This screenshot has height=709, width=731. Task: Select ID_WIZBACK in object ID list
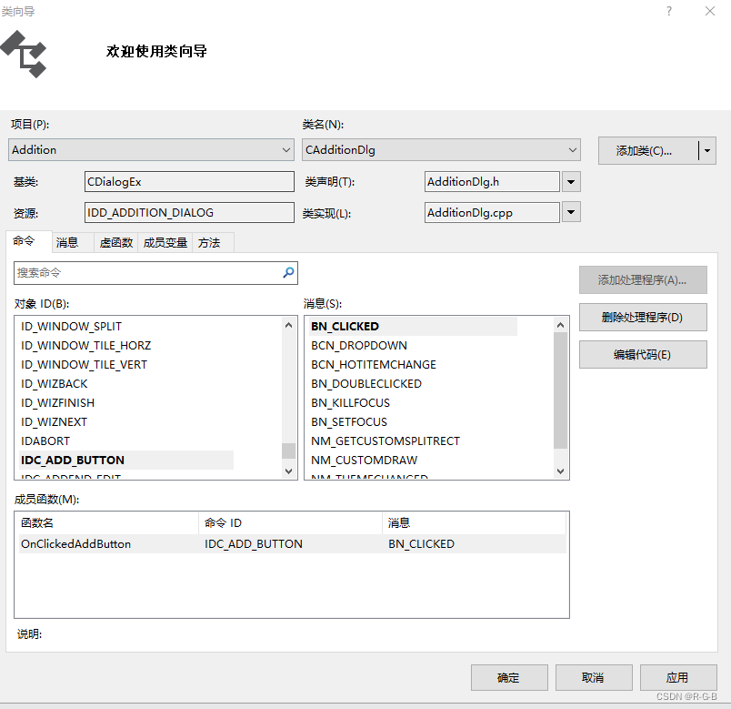tap(54, 384)
